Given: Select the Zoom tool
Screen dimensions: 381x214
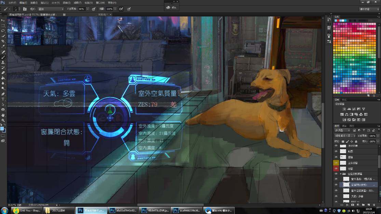Looking at the screenshot, I should (x=3, y=120).
